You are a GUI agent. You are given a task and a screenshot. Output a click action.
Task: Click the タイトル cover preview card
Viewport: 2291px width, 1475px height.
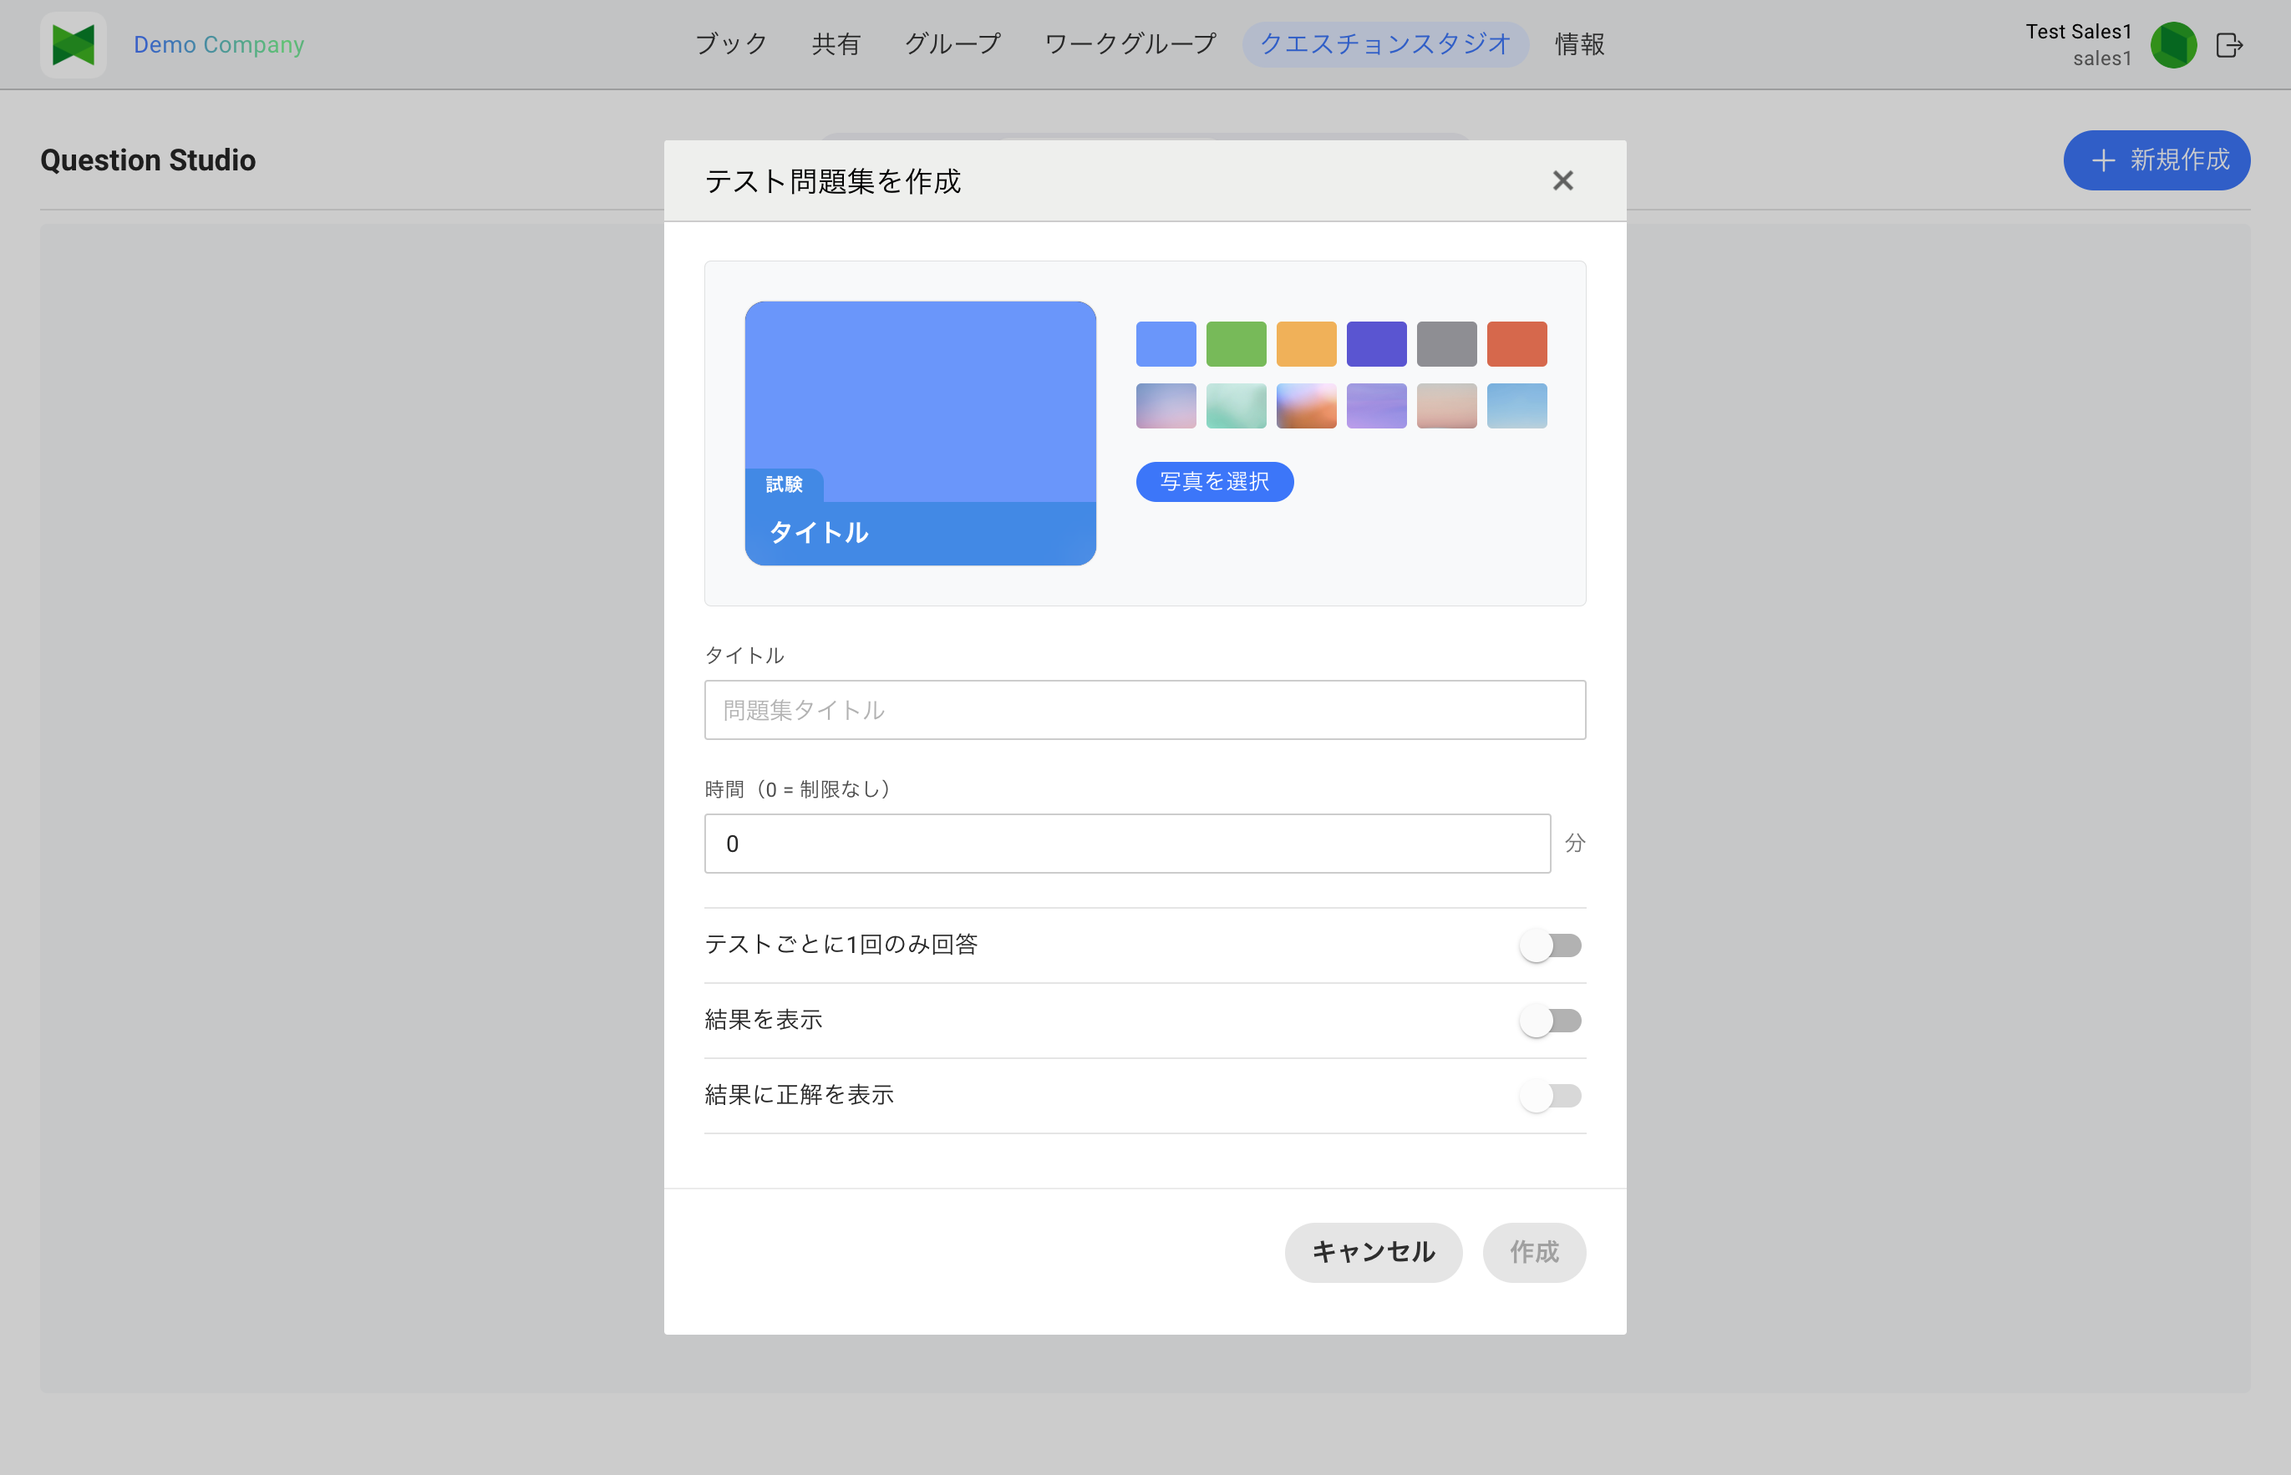tap(920, 433)
